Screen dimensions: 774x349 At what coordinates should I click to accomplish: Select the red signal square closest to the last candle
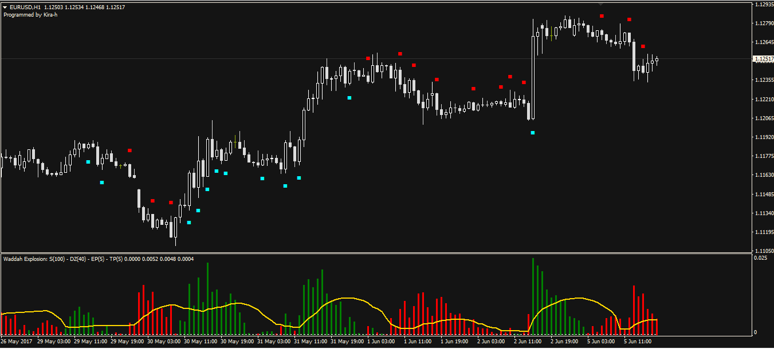tap(643, 46)
